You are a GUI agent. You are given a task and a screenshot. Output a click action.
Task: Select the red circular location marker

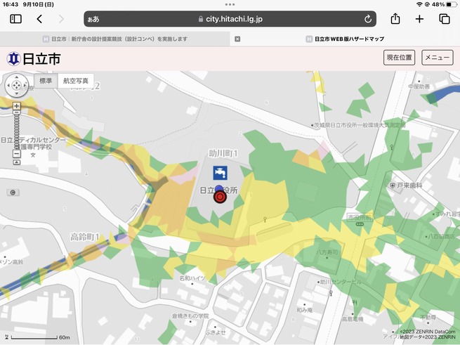point(220,197)
